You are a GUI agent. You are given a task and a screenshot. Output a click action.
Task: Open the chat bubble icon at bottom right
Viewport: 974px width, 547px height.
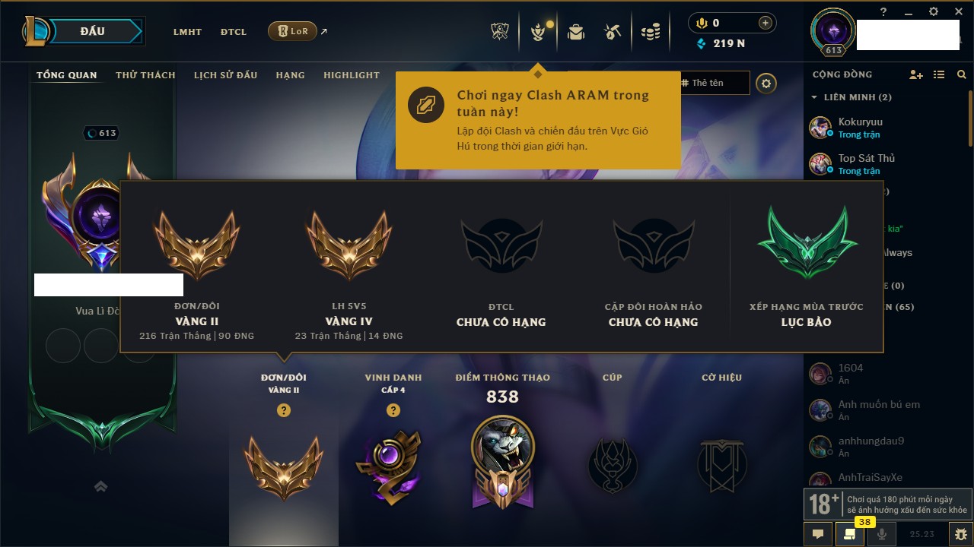[x=818, y=534]
